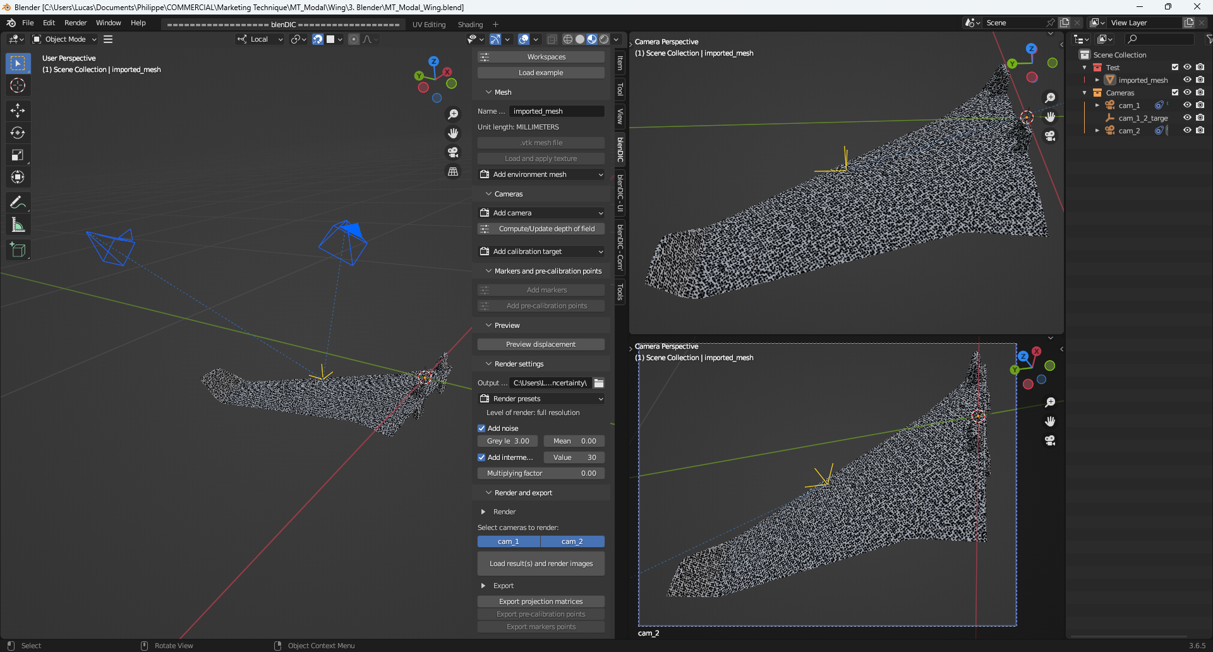1213x652 pixels.
Task: Select the Cursor tool in left toolbar
Action: click(x=18, y=86)
